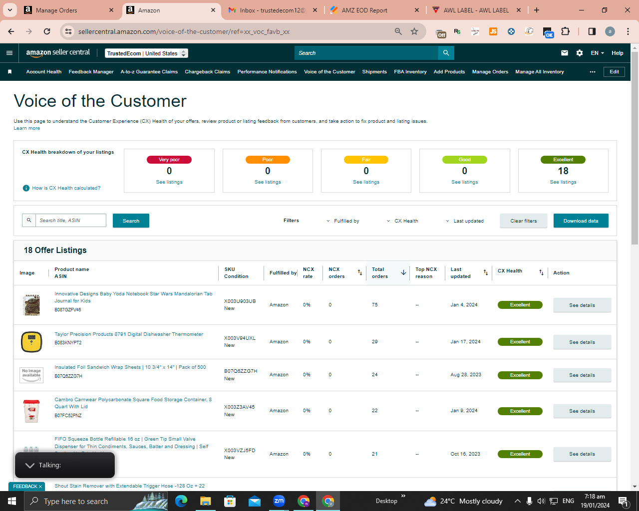
Task: Collapse the Talking panel chevron
Action: (30, 465)
